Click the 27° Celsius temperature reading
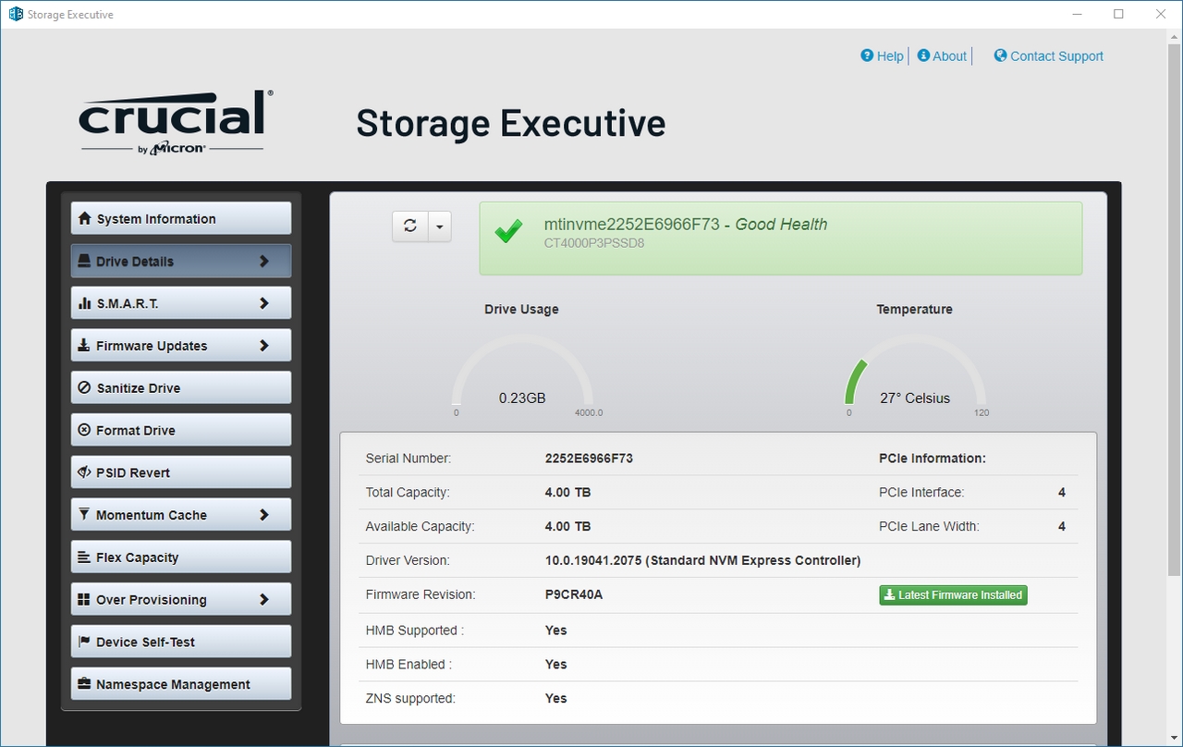Screen dimensions: 1183x747 (x=915, y=398)
